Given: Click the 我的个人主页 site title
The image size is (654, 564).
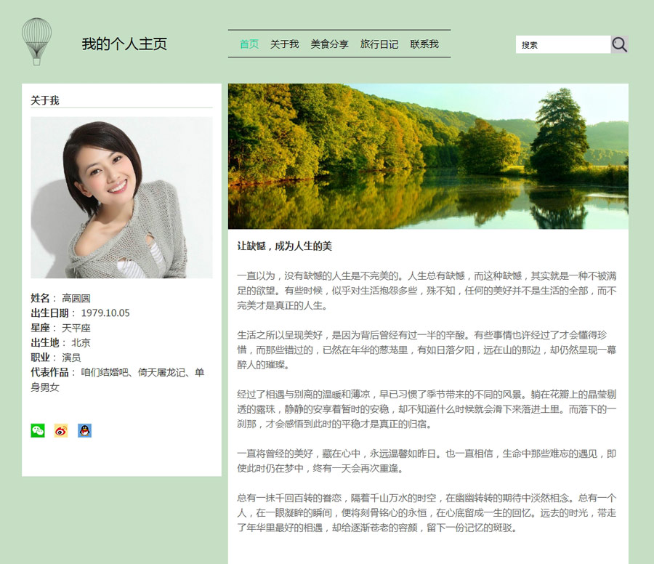Looking at the screenshot, I should click(124, 44).
